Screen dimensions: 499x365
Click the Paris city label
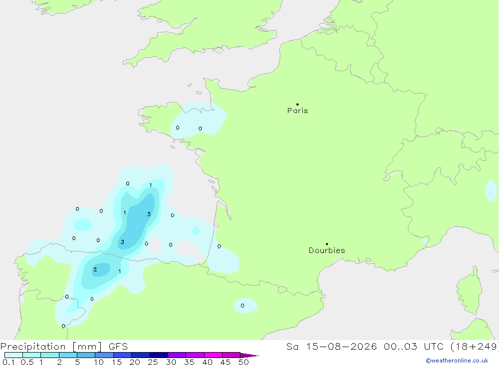(297, 111)
